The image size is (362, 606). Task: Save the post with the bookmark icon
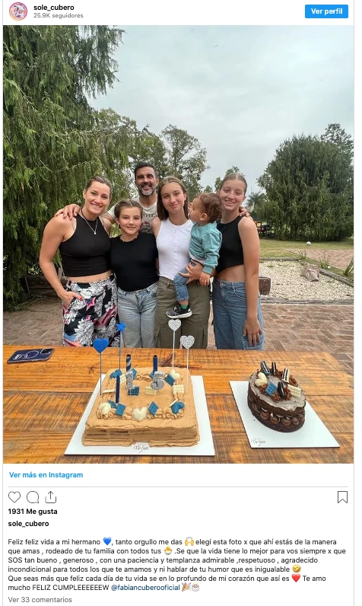click(342, 497)
